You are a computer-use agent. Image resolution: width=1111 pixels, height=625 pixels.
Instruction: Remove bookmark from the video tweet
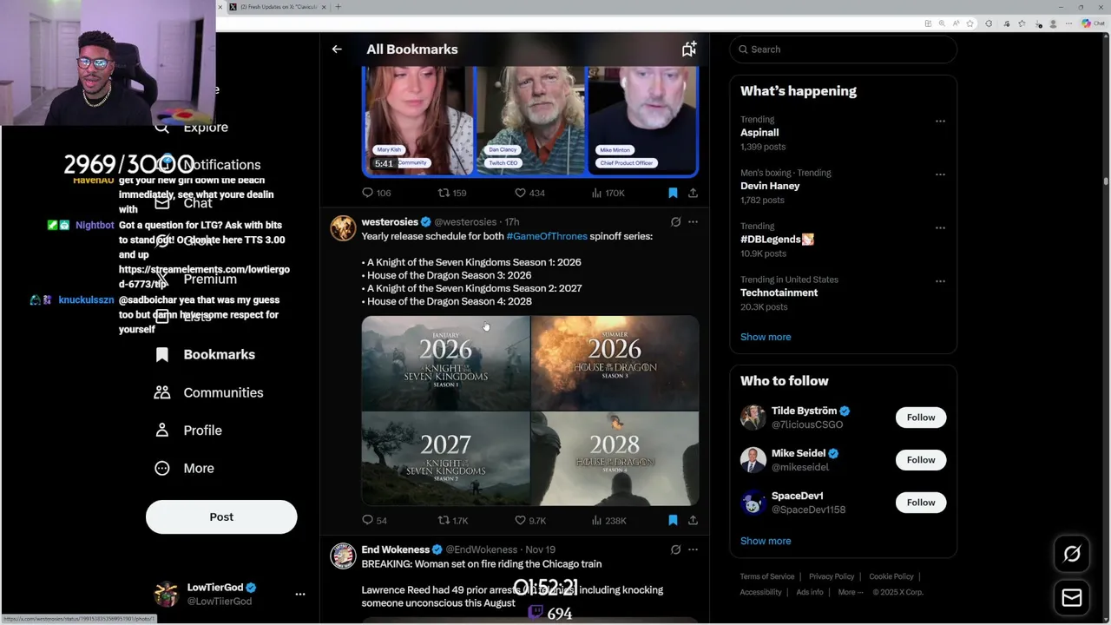[673, 193]
